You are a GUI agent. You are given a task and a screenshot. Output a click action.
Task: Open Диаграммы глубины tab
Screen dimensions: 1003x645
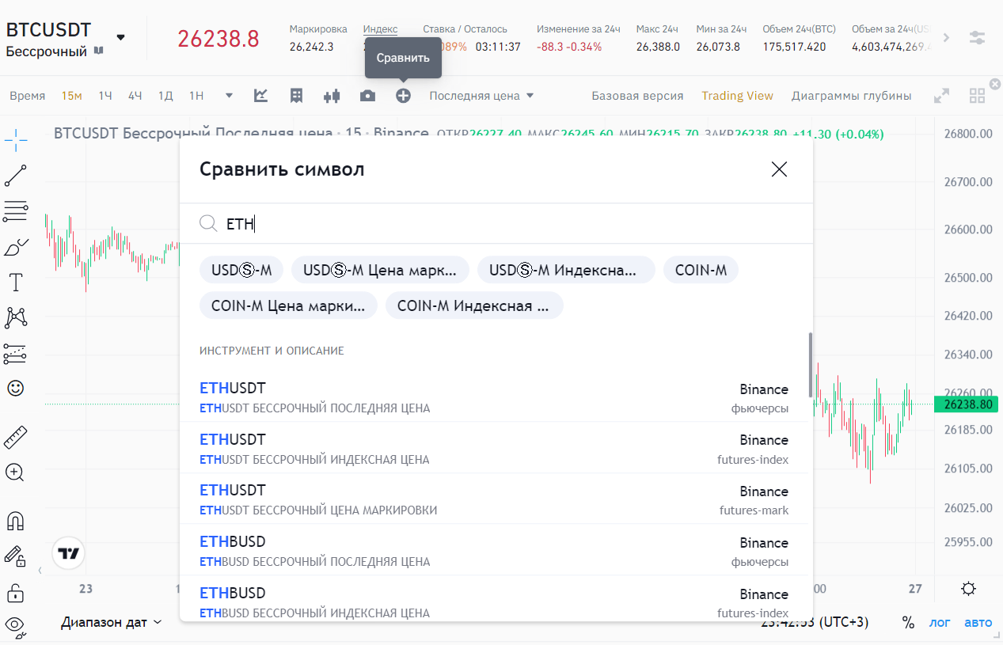pyautogui.click(x=851, y=96)
